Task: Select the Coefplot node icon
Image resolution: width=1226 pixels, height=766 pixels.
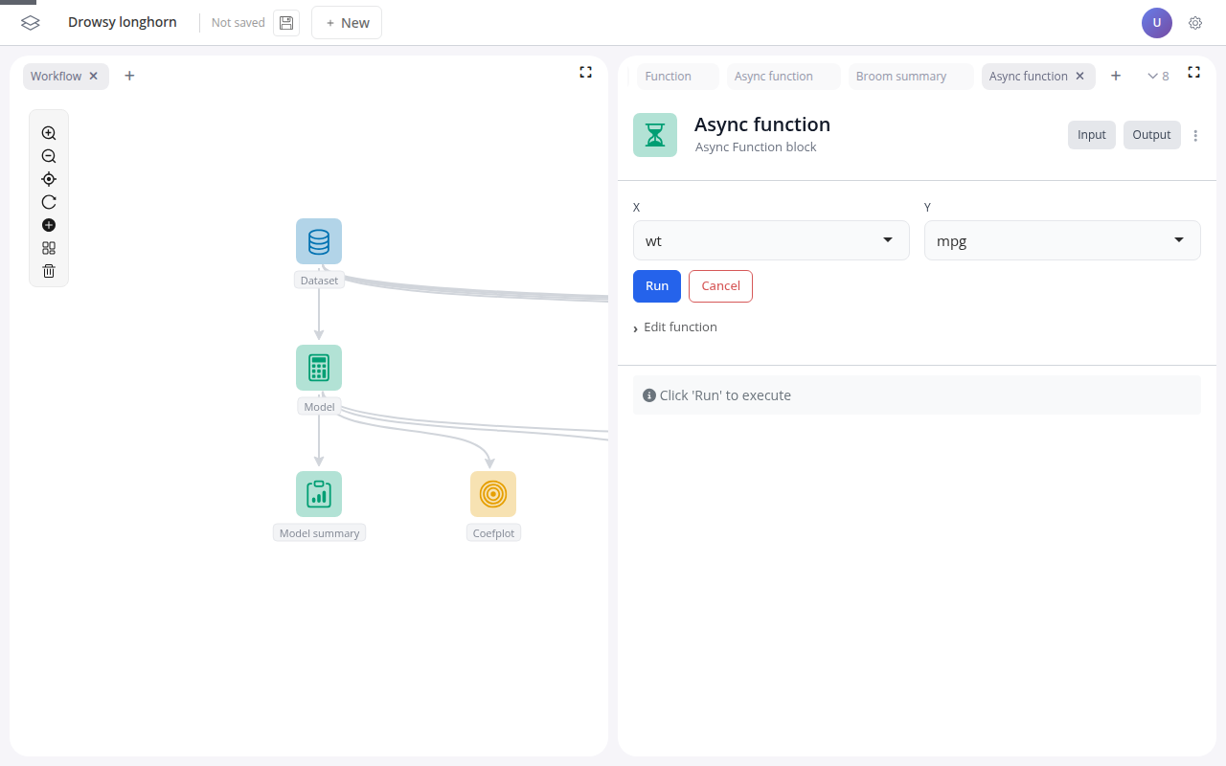Action: (493, 494)
